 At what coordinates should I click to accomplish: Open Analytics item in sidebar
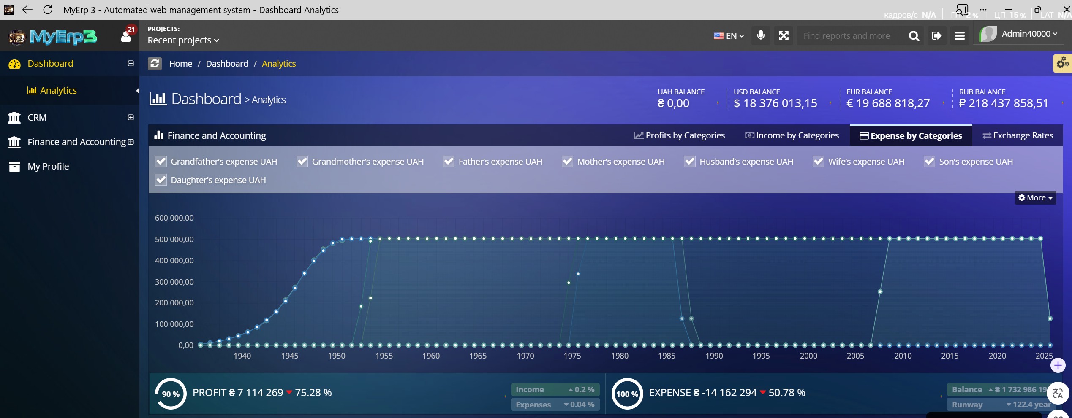coord(52,91)
